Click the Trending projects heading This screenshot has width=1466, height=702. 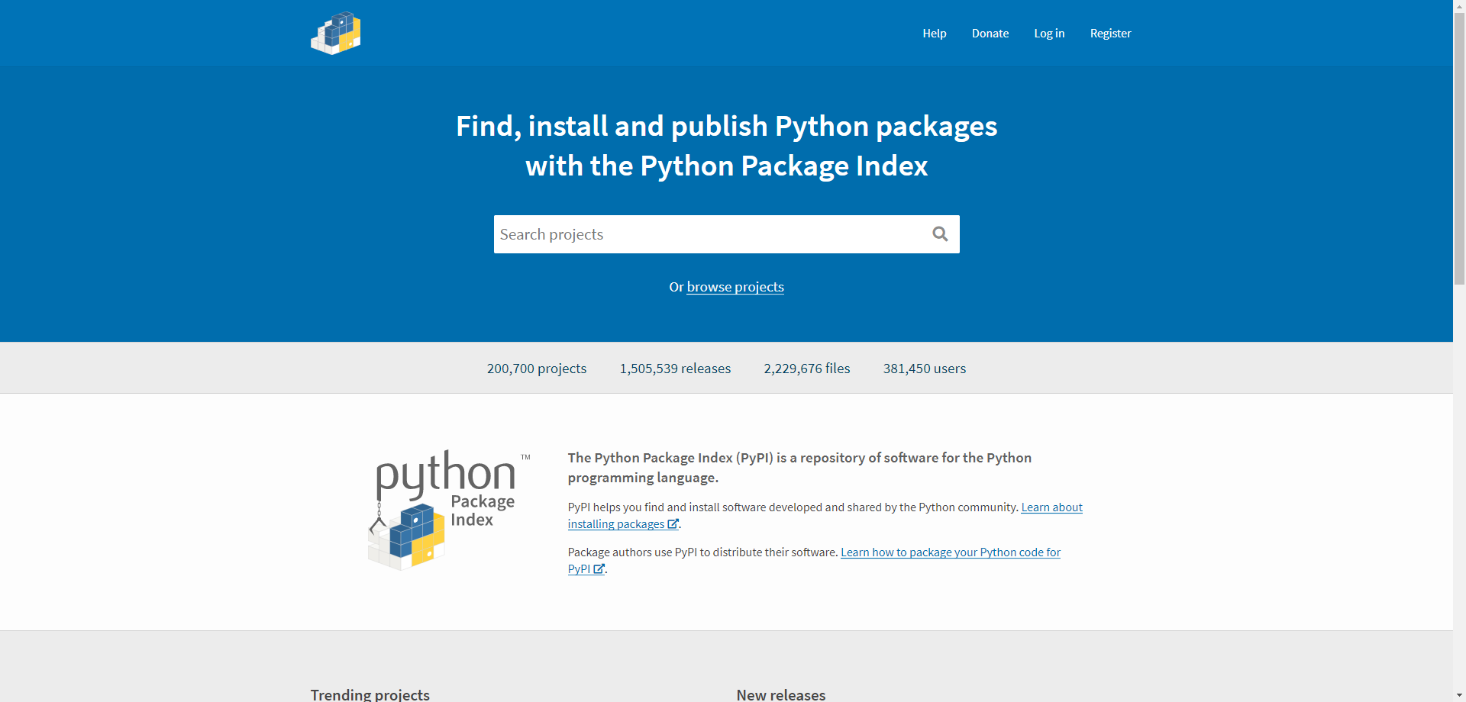tap(370, 694)
